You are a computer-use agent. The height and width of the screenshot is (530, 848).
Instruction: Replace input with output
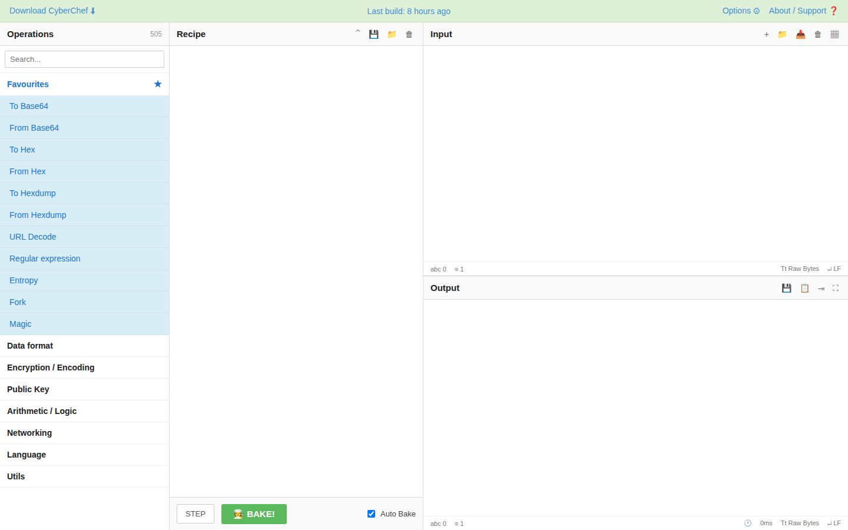click(x=821, y=288)
